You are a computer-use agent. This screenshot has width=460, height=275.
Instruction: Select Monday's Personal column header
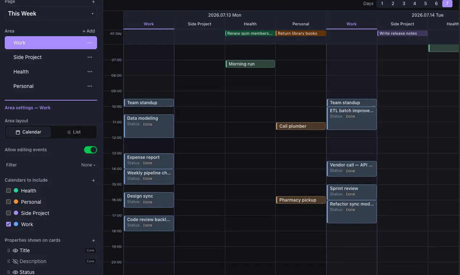[301, 24]
